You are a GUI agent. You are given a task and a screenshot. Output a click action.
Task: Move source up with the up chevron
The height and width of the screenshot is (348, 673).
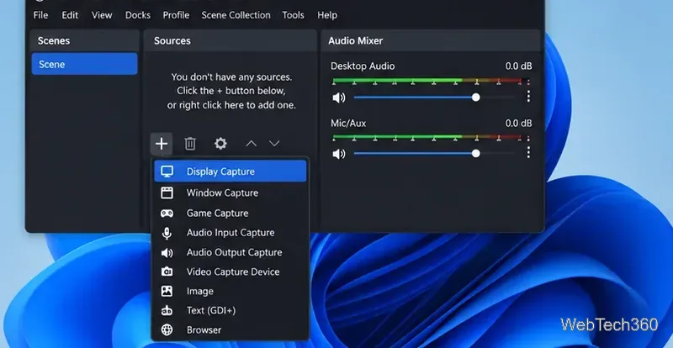pyautogui.click(x=251, y=144)
